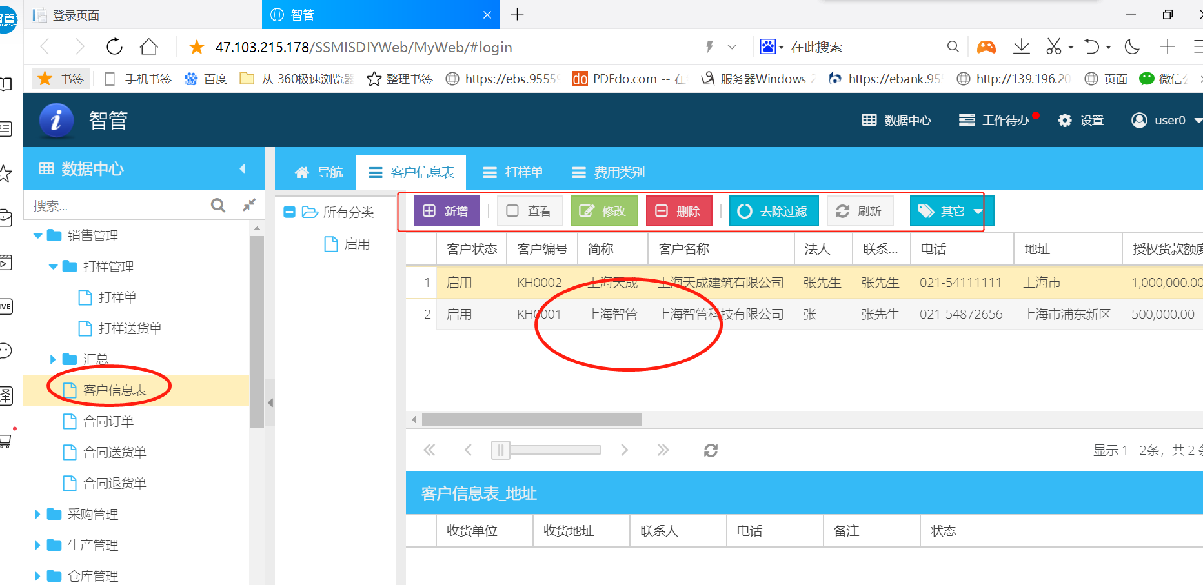Click the pager refresh icon
This screenshot has width=1203, height=585.
711,450
